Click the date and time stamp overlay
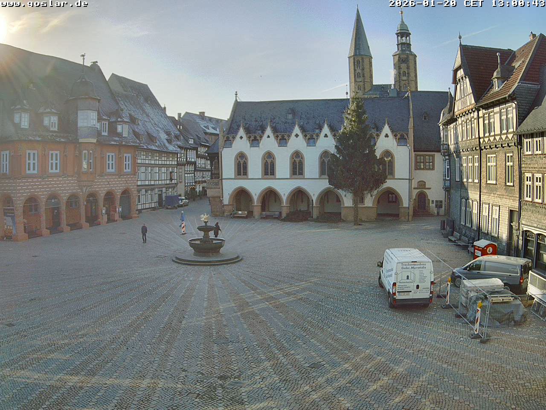Image resolution: width=546 pixels, height=410 pixels. pos(467,4)
